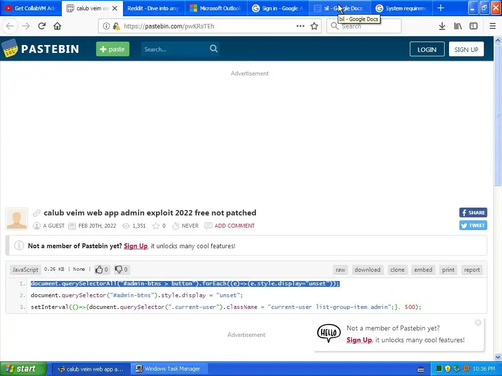Image resolution: width=502 pixels, height=376 pixels.
Task: Close the calub veim pastebin tab
Action: click(x=115, y=8)
